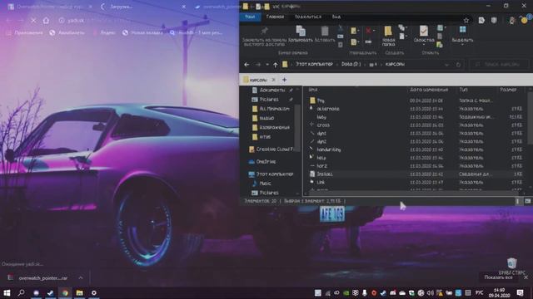Switch to large icons view in status bar

pyautogui.click(x=527, y=201)
